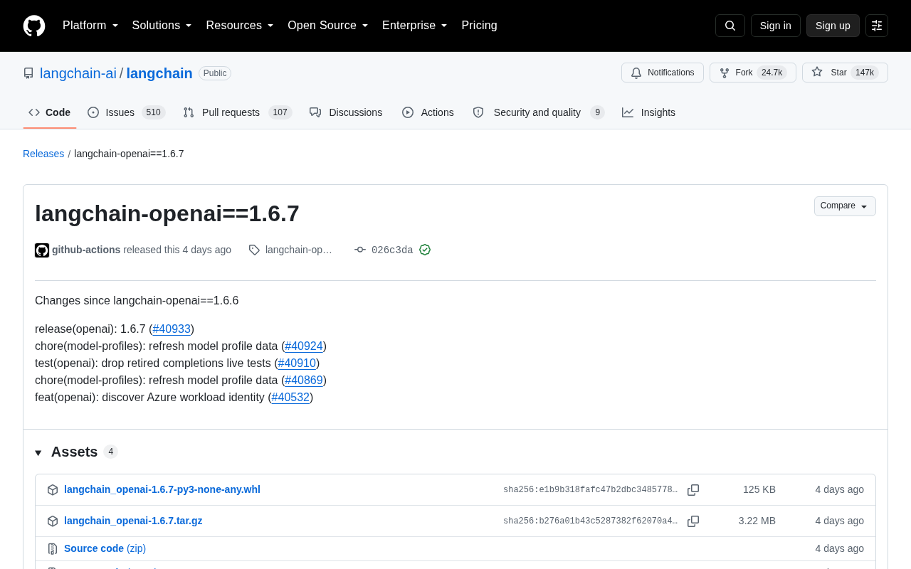Click the tag icon beside langchain-op…
This screenshot has width=911, height=569.
point(254,250)
